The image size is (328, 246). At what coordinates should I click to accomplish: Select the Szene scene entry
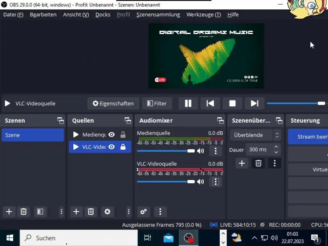click(x=33, y=135)
